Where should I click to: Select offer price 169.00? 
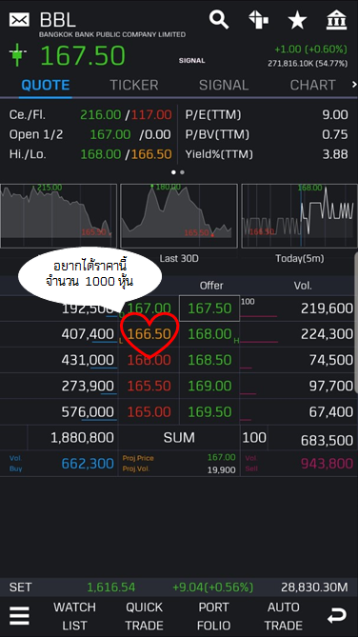[209, 386]
